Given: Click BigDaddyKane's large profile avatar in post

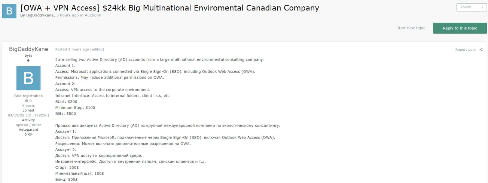Looking at the screenshot, I should (x=28, y=78).
